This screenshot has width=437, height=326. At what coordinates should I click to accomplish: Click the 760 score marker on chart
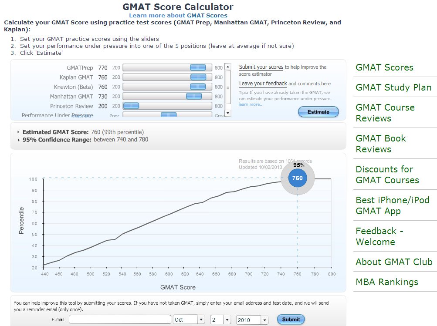298,178
